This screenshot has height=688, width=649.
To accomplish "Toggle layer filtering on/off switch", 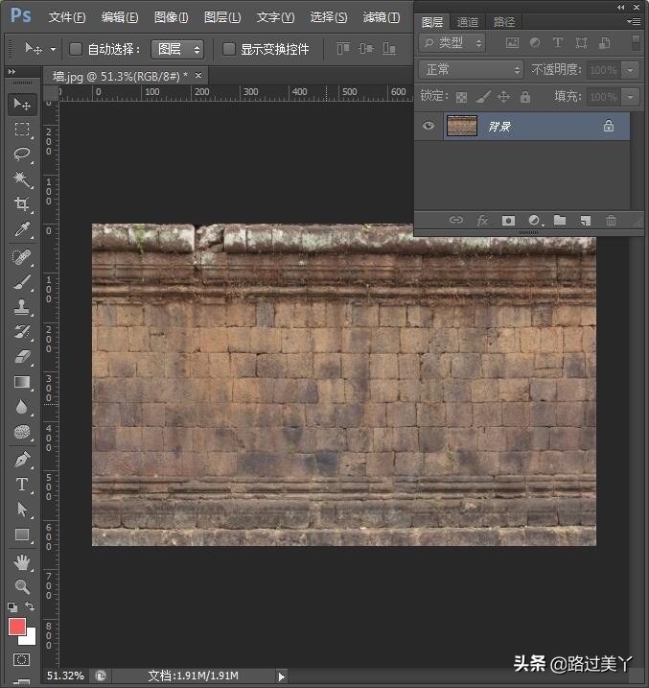I will click(636, 42).
